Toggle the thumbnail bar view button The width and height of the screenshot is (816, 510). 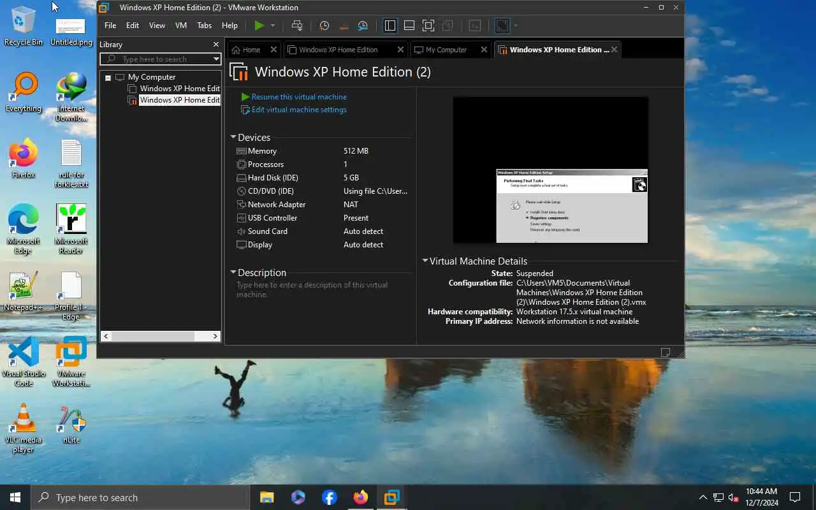[409, 25]
